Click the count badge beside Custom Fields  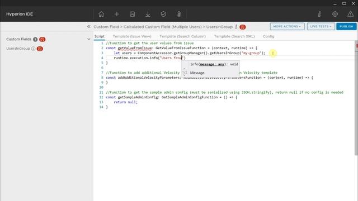click(35, 40)
